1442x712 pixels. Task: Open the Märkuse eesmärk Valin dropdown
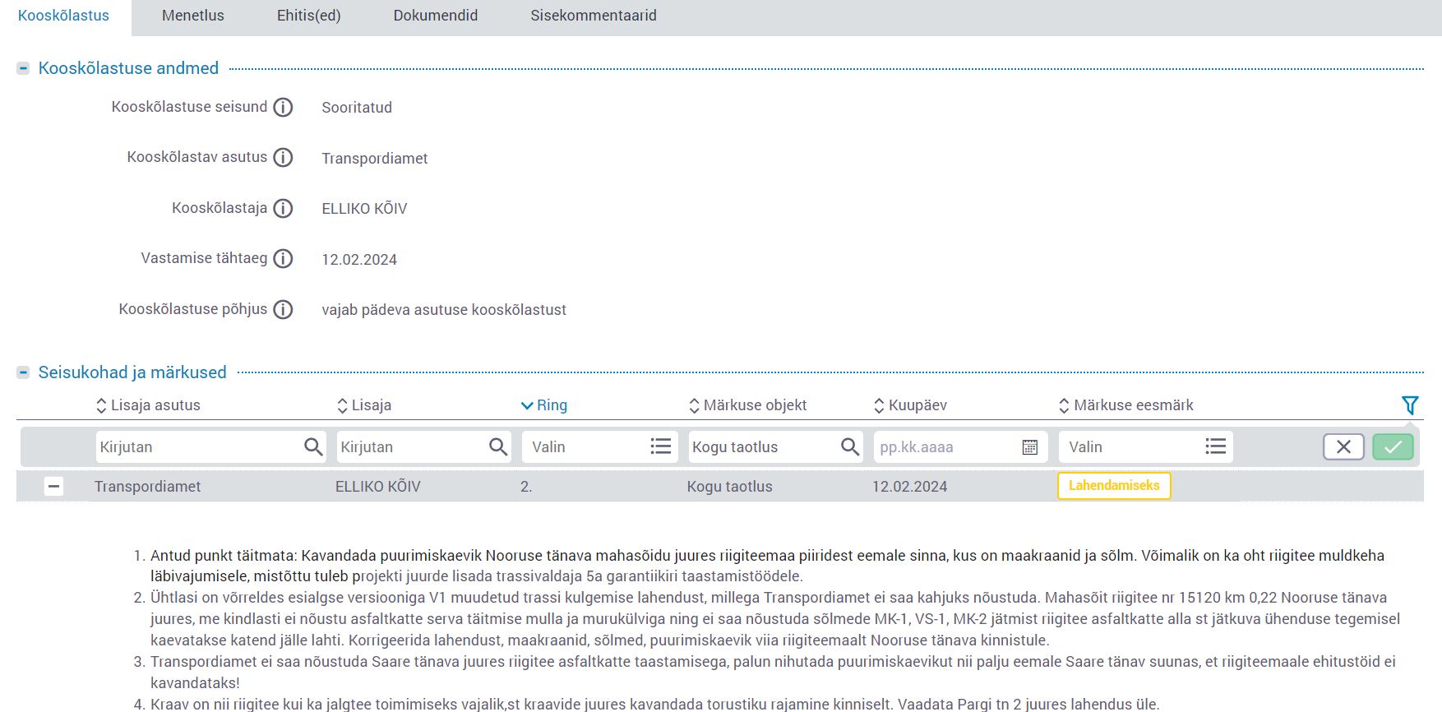[1146, 447]
